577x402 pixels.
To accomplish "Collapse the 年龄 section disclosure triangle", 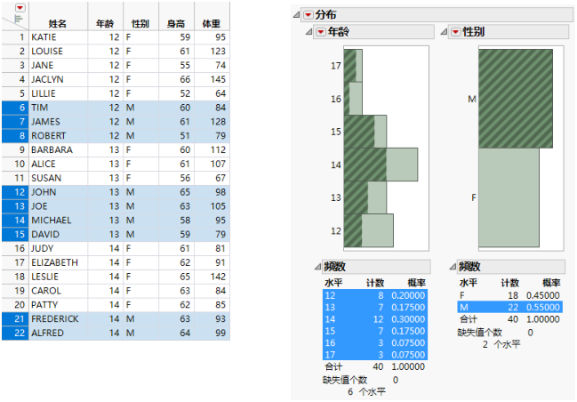I will [309, 32].
